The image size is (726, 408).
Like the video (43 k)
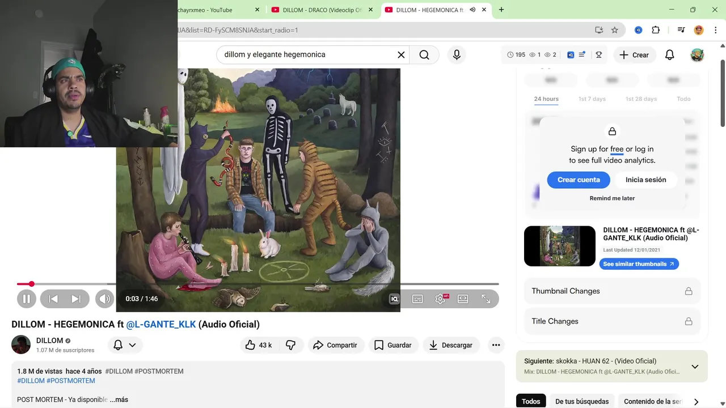pyautogui.click(x=259, y=345)
